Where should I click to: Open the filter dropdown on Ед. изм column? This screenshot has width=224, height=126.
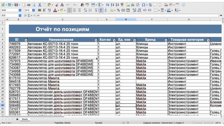(134, 40)
